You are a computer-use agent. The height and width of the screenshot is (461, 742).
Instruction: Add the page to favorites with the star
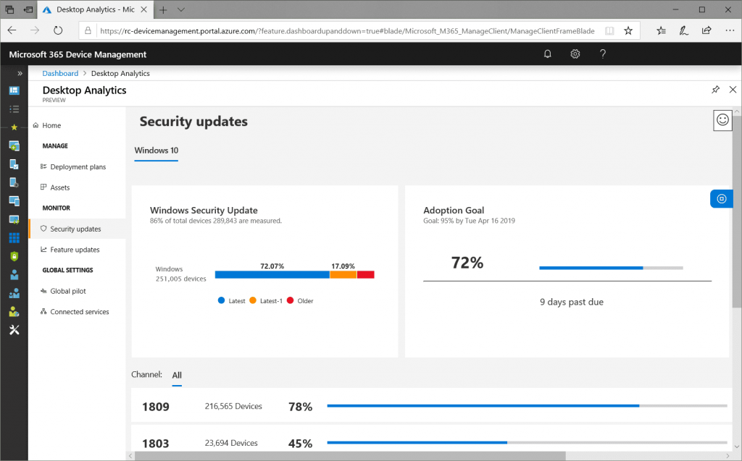628,30
